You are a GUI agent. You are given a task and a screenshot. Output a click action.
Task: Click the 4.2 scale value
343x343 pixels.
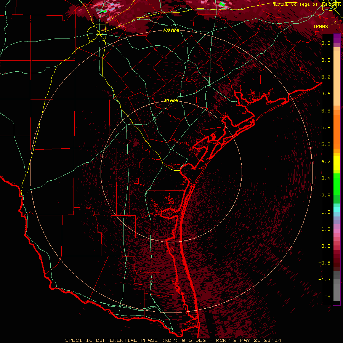point(326,162)
